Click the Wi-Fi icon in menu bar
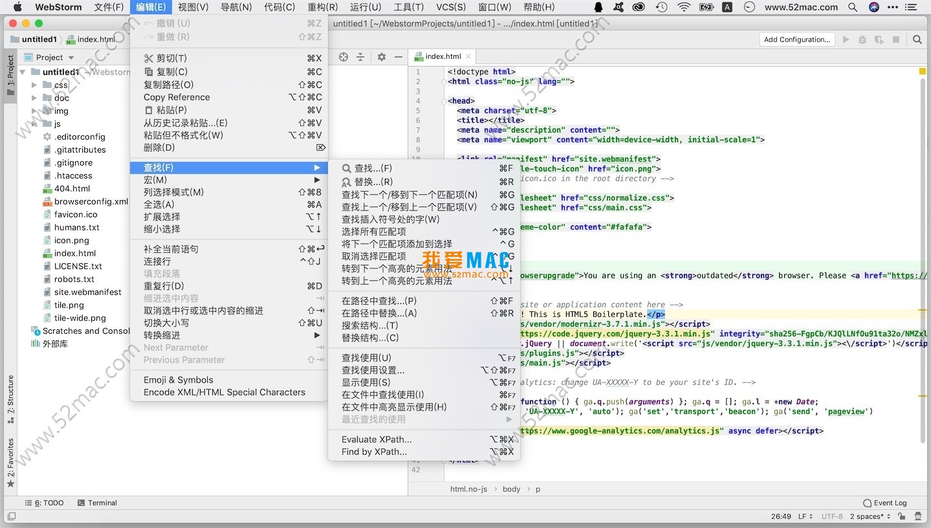Screen dimensions: 931x528 (x=684, y=7)
